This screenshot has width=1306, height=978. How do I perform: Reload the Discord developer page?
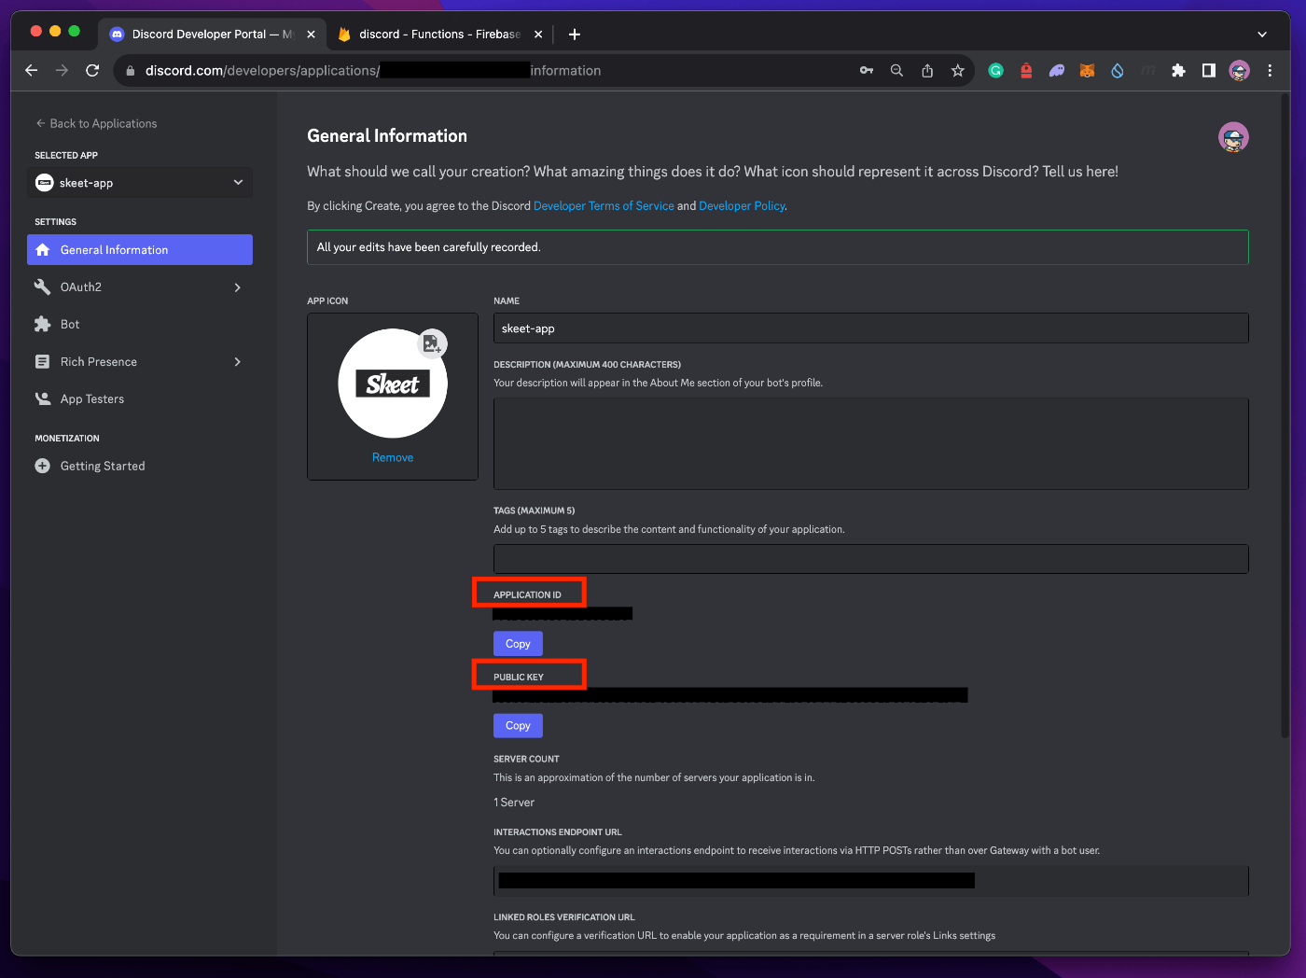click(92, 71)
